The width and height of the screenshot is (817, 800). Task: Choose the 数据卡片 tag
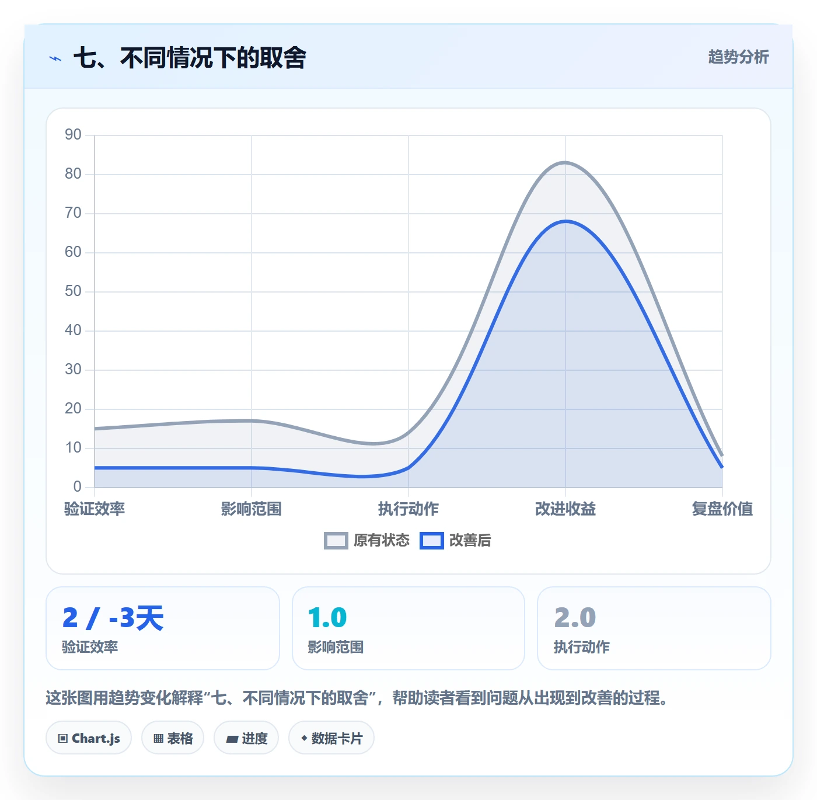pos(331,738)
